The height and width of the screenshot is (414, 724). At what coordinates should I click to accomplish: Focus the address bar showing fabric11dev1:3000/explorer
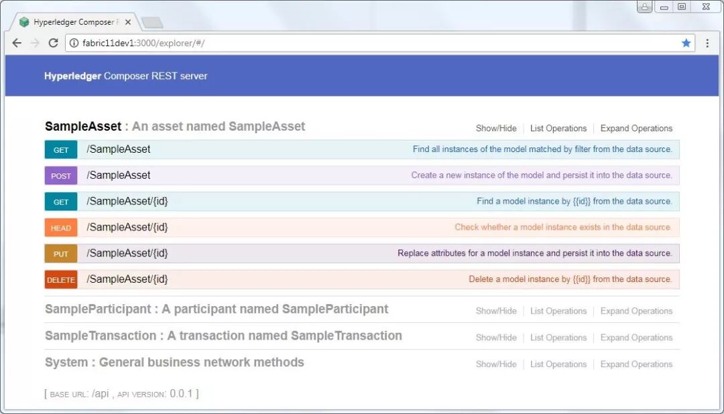tap(379, 43)
